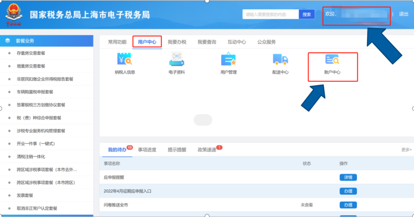Open the 纳税人信息 icon
The width and height of the screenshot is (414, 217).
(x=125, y=59)
